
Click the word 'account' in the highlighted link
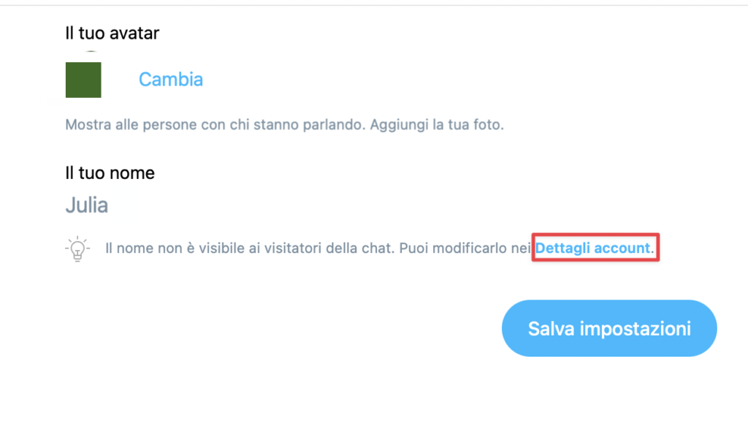(x=622, y=248)
